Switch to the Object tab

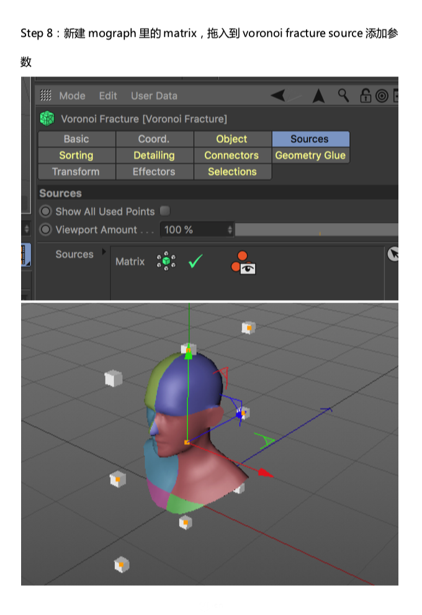232,139
